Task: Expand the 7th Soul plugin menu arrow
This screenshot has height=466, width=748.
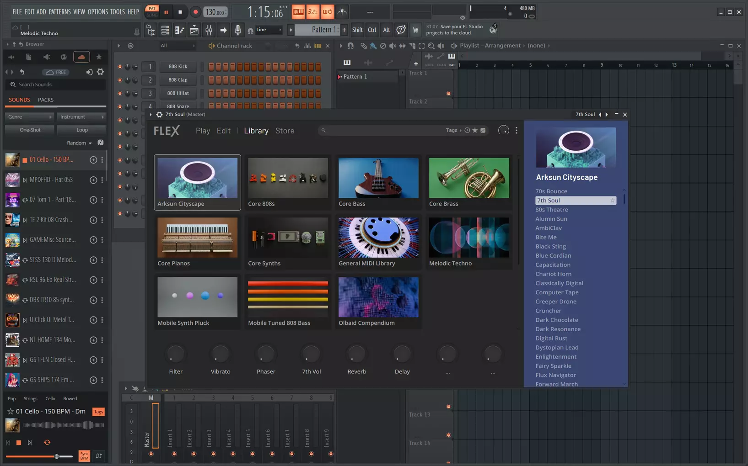Action: (151, 115)
